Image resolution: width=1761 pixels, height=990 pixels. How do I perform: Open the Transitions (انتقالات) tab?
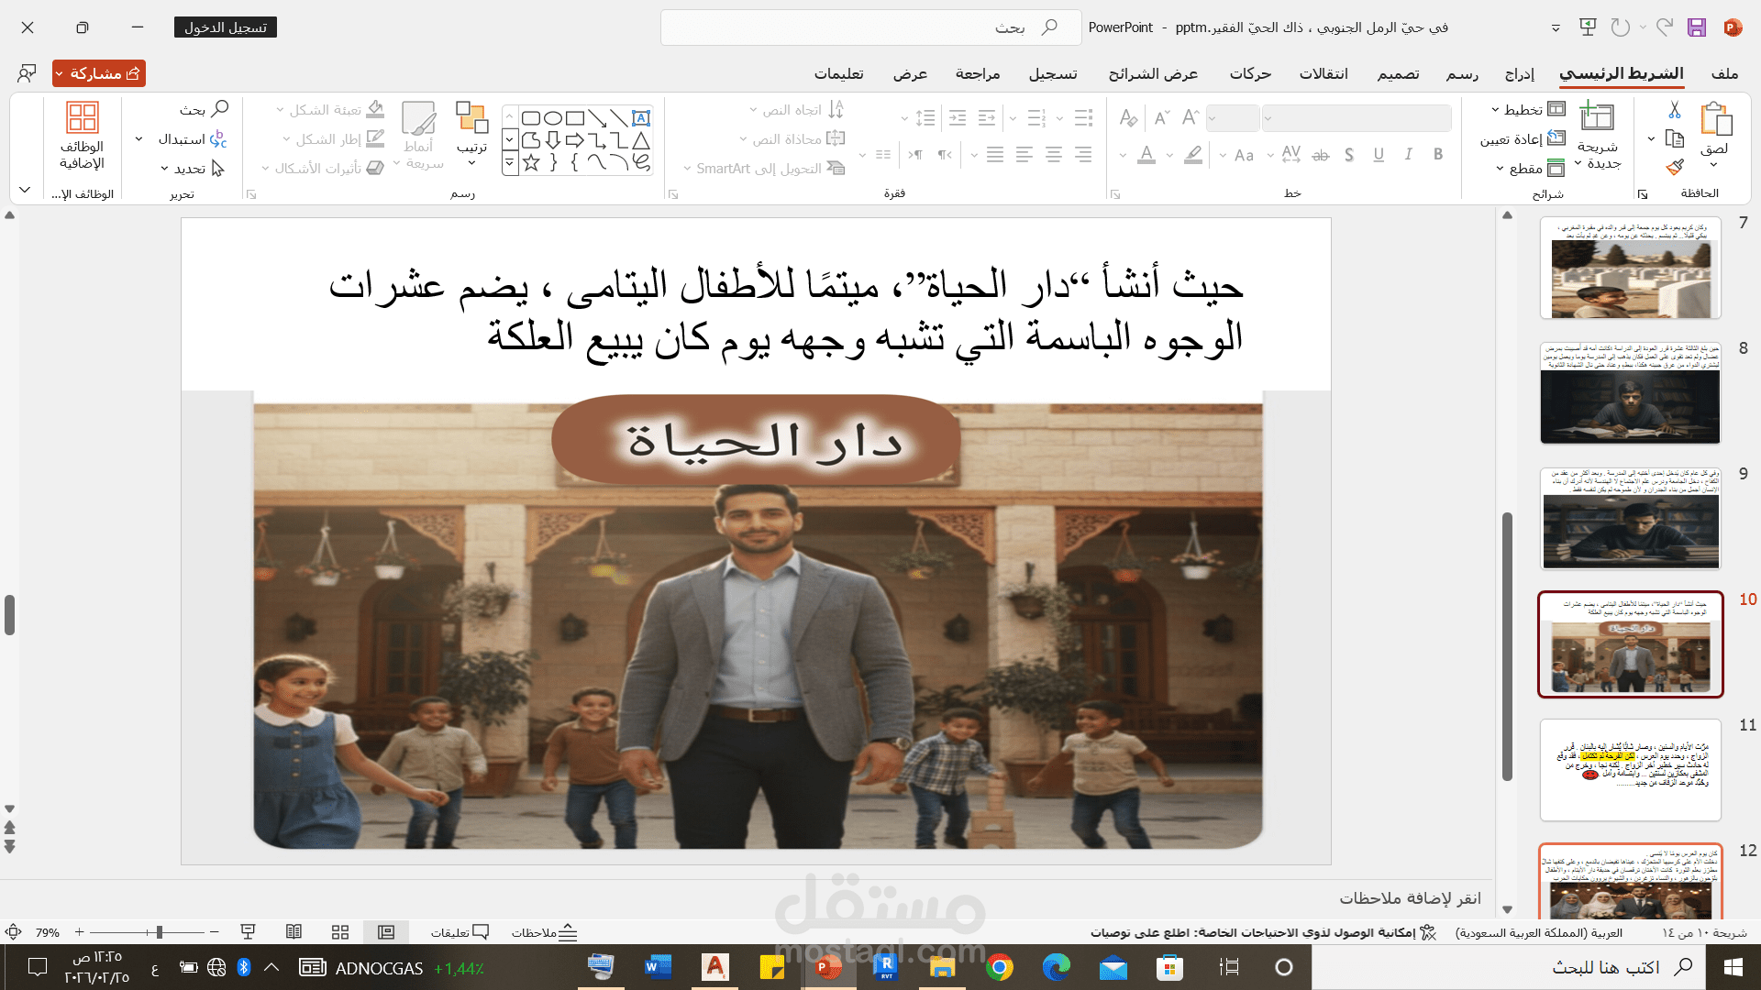(1323, 73)
